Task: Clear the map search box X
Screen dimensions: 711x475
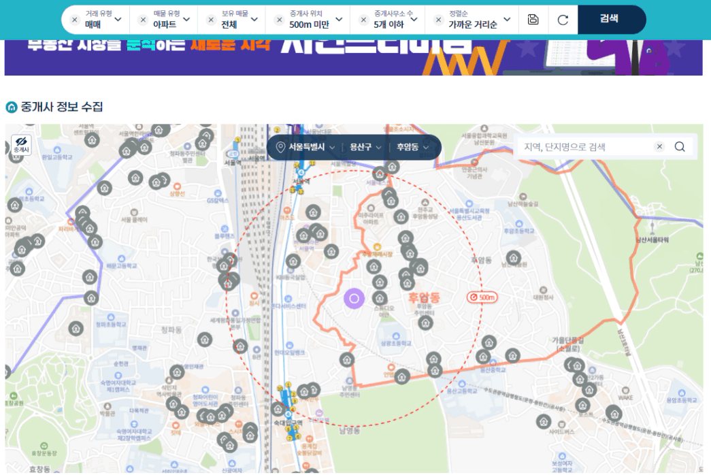Action: [x=659, y=146]
